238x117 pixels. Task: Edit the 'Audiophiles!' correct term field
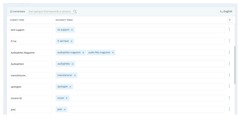point(31,64)
